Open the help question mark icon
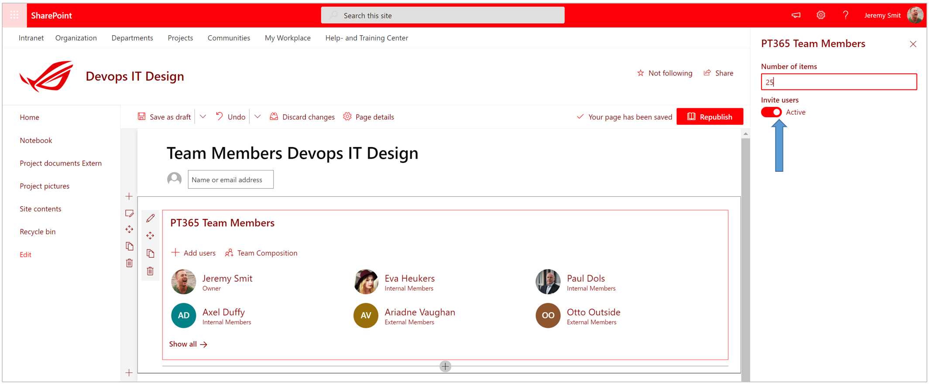 pos(846,15)
